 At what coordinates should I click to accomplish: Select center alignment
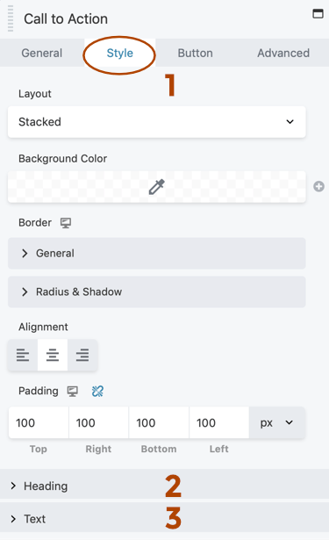(53, 355)
